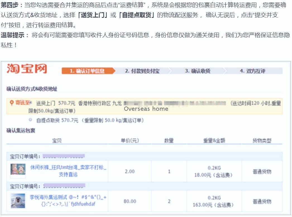Click the 货物类型 column header

[x=262, y=141]
